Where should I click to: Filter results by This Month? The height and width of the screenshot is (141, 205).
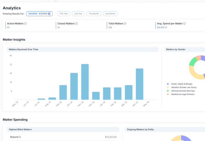point(94,14)
